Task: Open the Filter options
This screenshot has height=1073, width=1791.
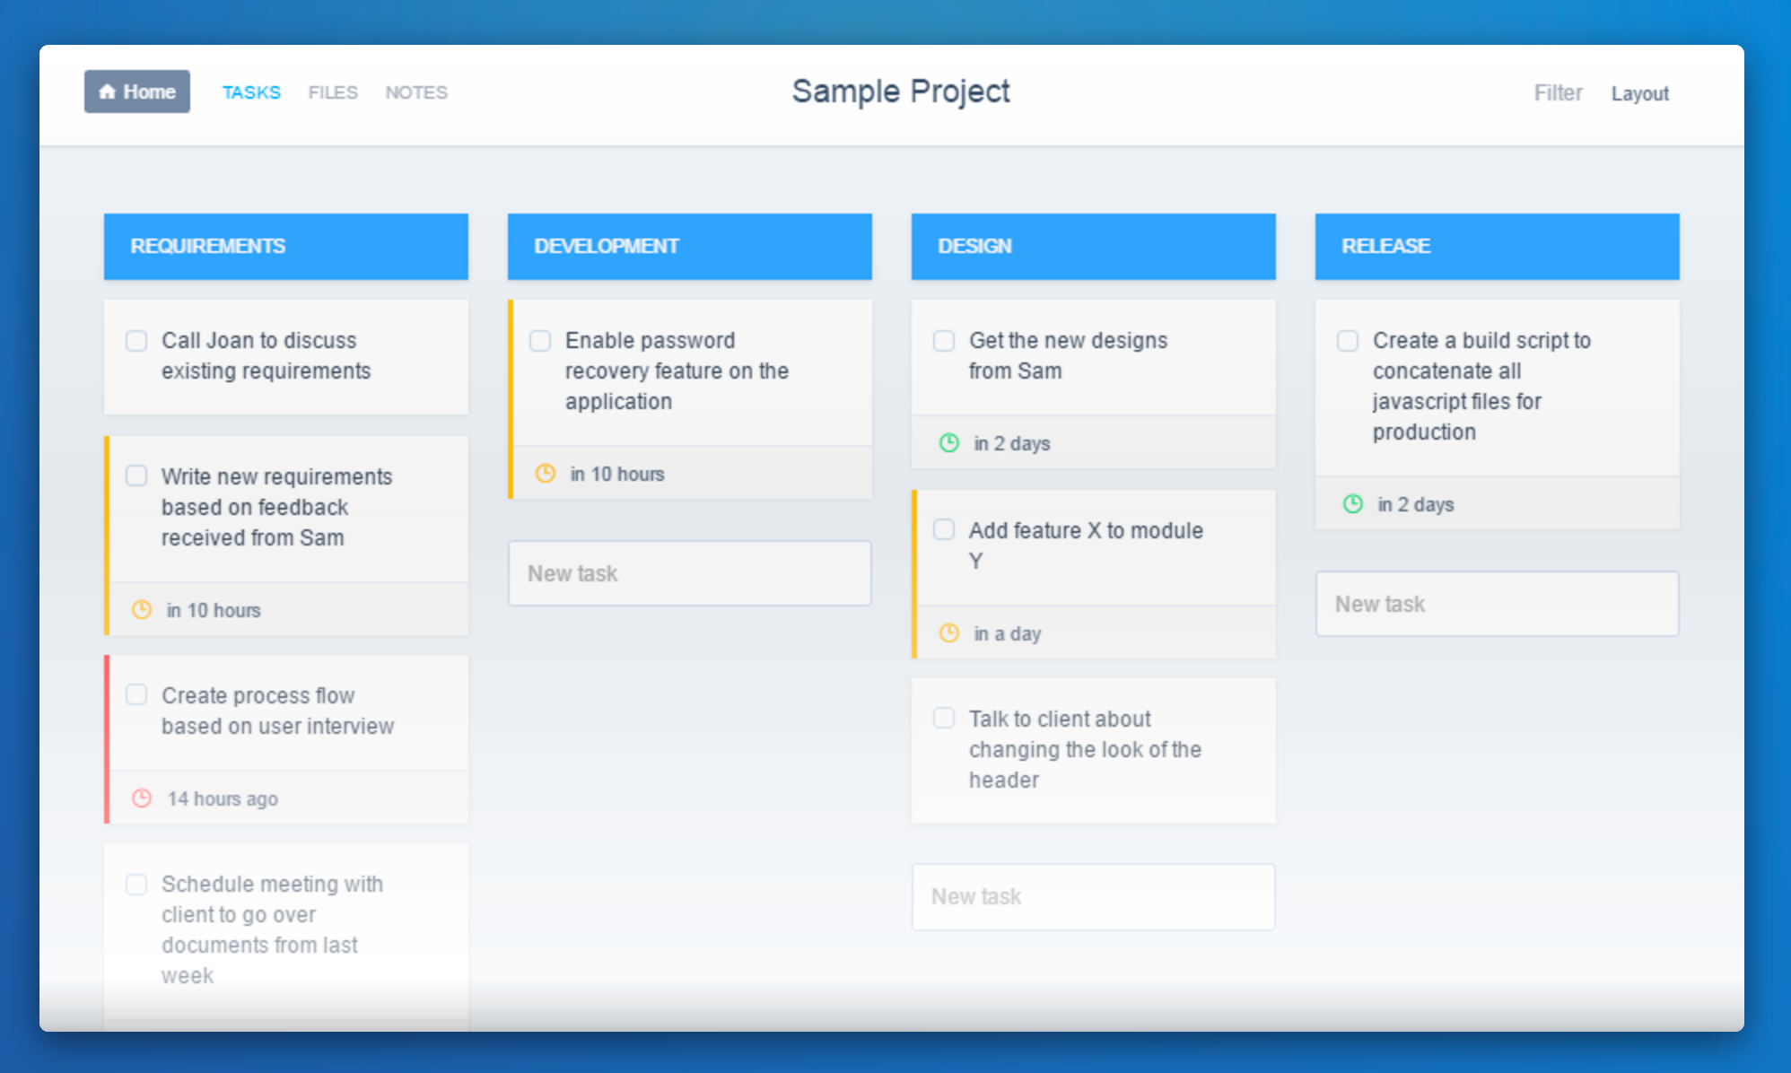Action: tap(1558, 93)
